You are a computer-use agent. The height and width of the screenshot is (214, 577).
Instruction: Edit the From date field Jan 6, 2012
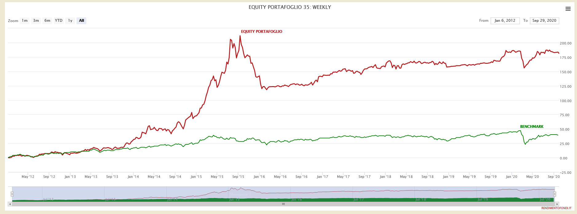coord(505,21)
